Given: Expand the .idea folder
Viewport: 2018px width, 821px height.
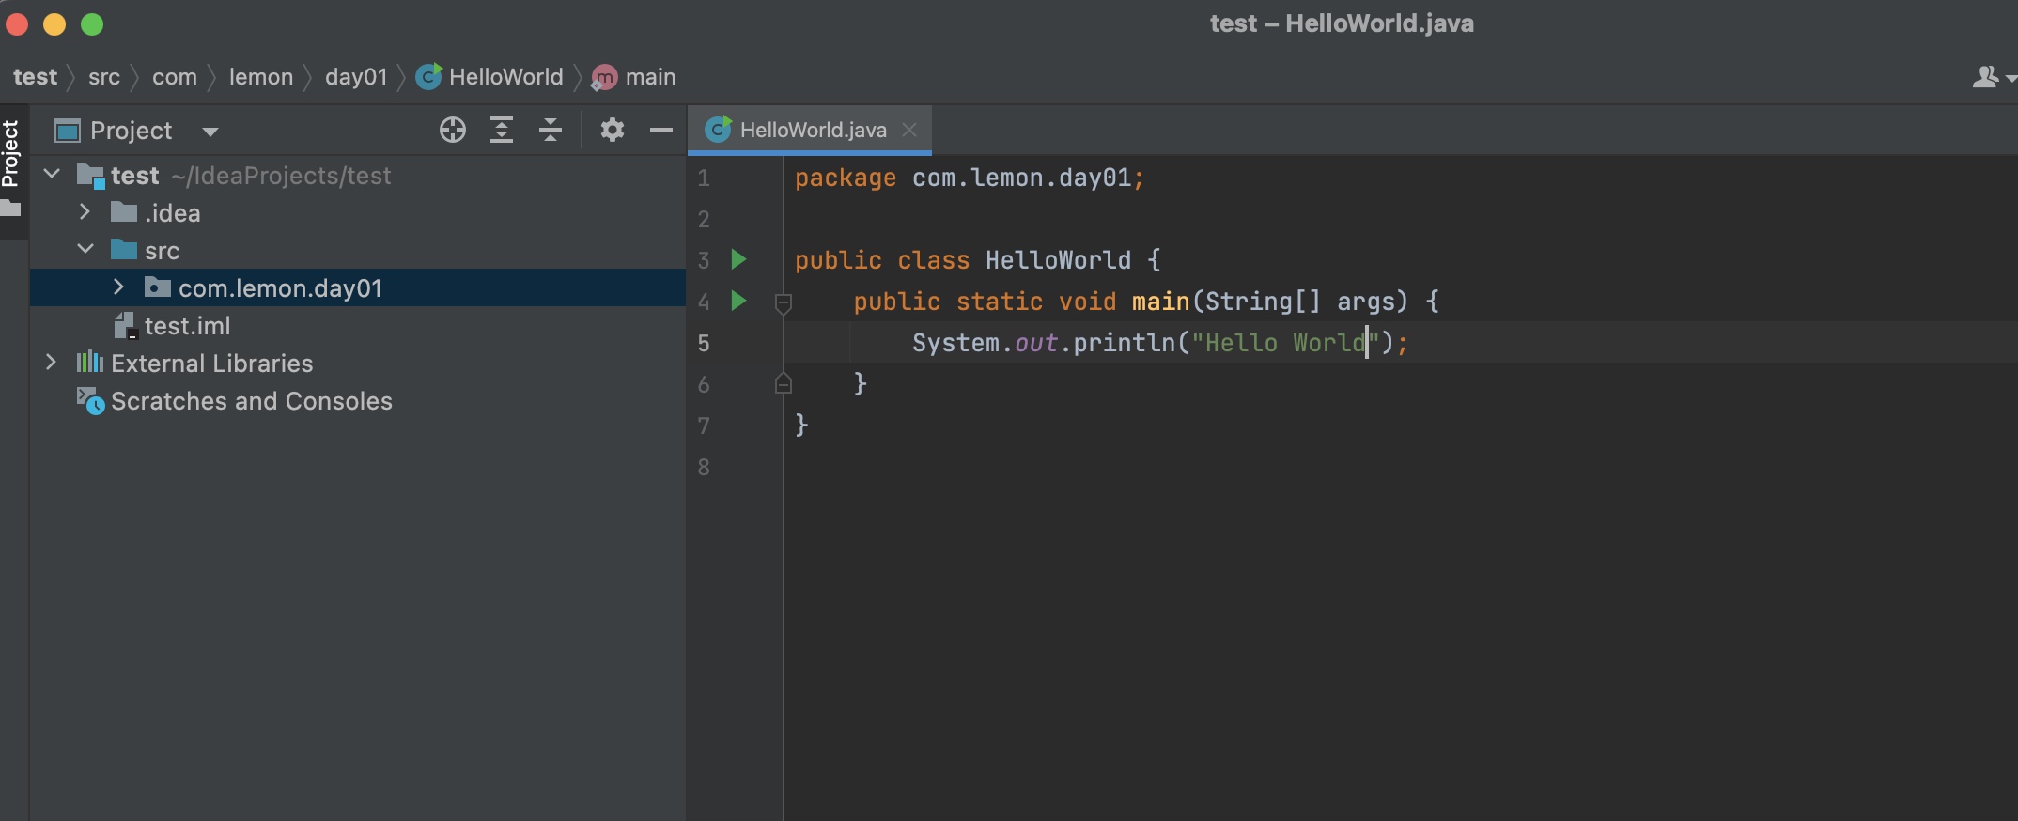Looking at the screenshot, I should (85, 212).
